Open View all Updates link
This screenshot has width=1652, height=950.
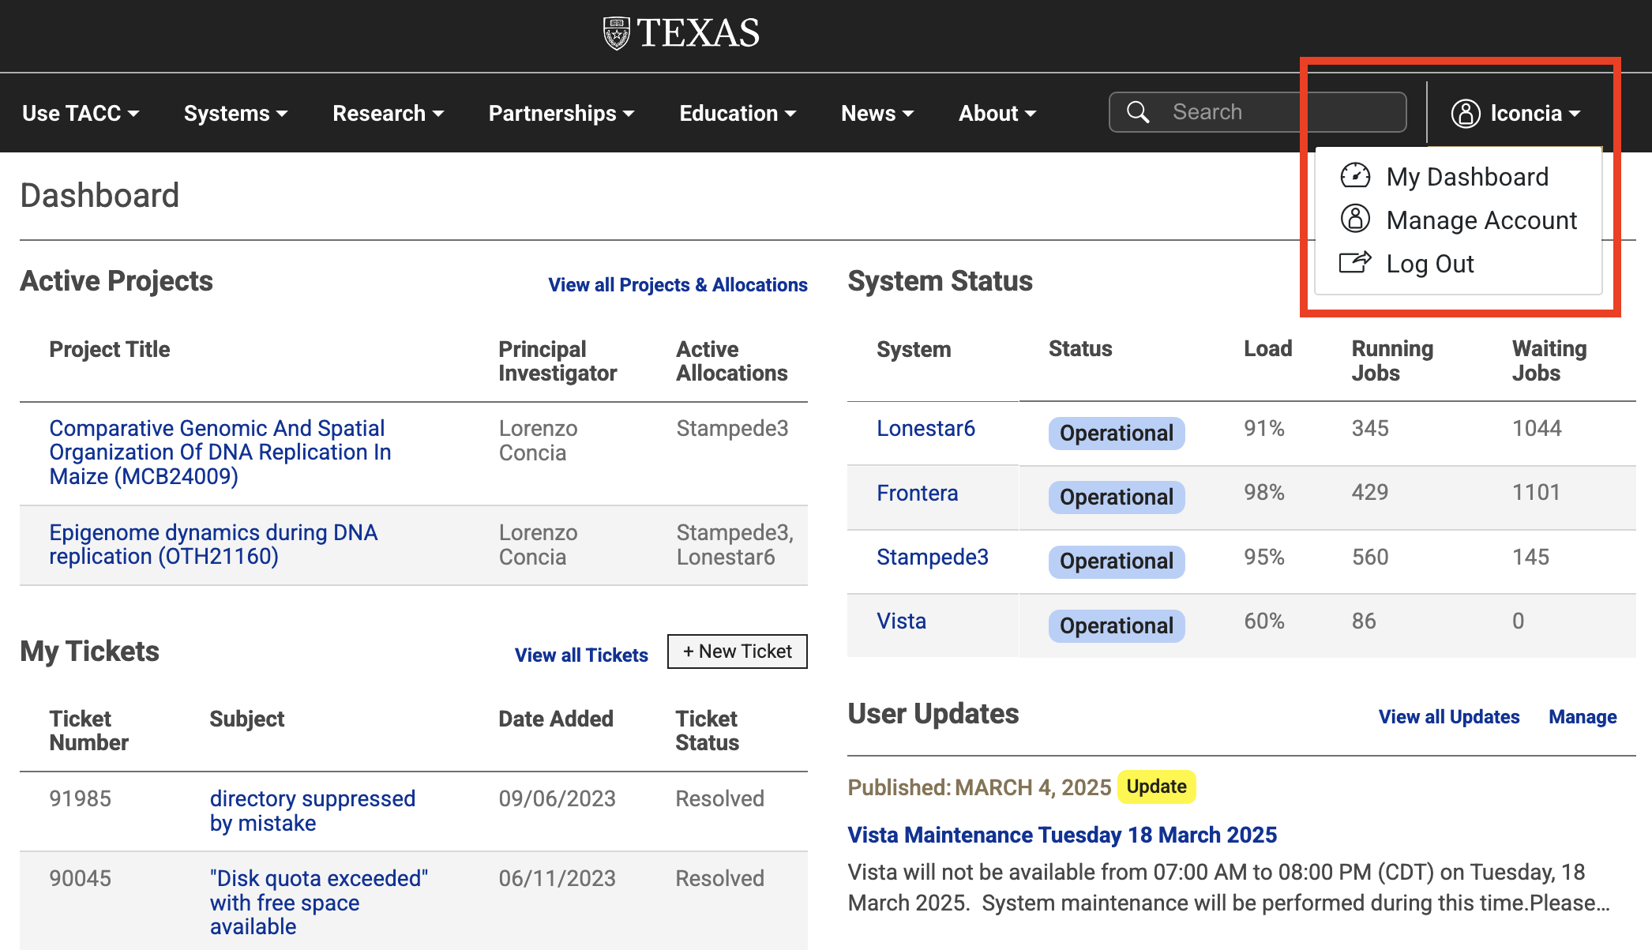point(1449,716)
